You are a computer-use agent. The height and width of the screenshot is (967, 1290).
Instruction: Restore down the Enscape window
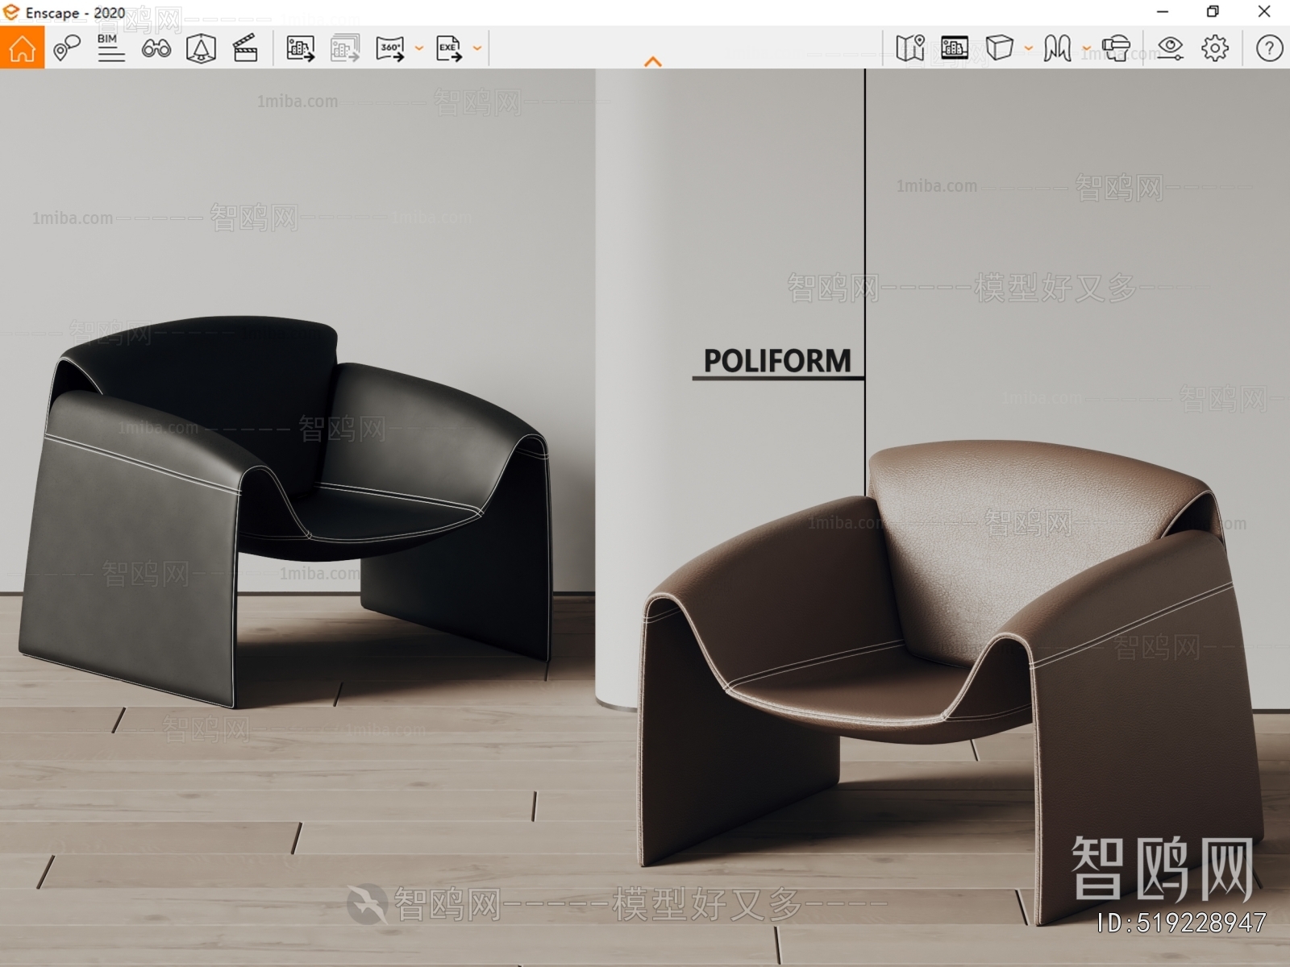(x=1213, y=11)
